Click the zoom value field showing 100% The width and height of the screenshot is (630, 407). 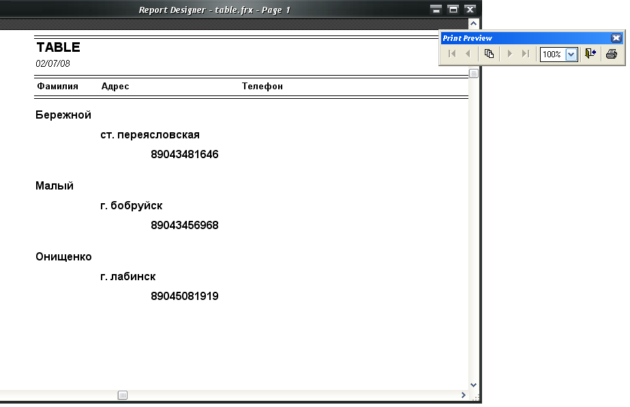click(x=553, y=55)
